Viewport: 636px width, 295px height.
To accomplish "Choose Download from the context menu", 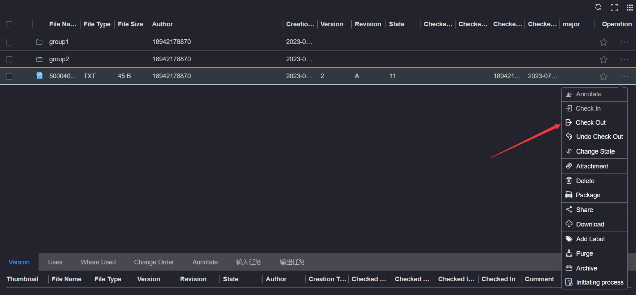I will coord(594,224).
